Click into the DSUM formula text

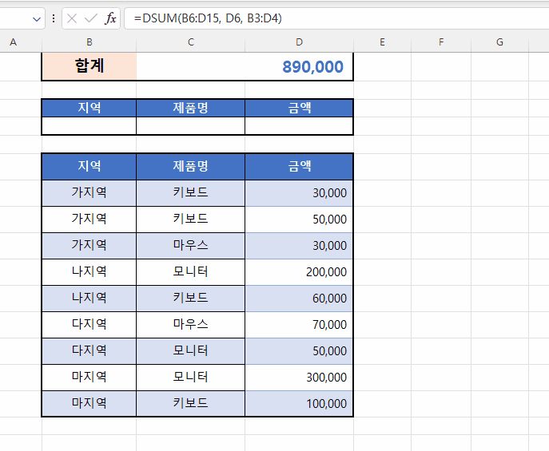(208, 18)
